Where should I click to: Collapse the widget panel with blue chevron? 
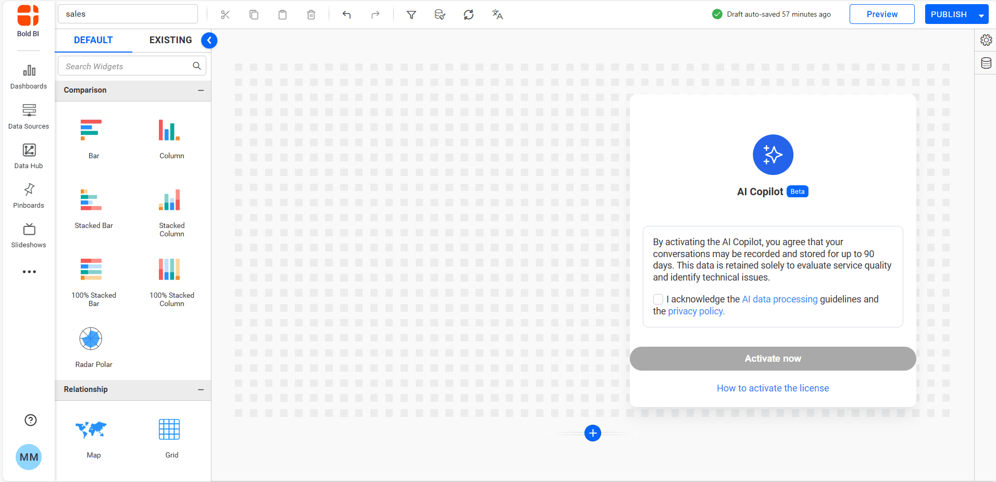209,41
